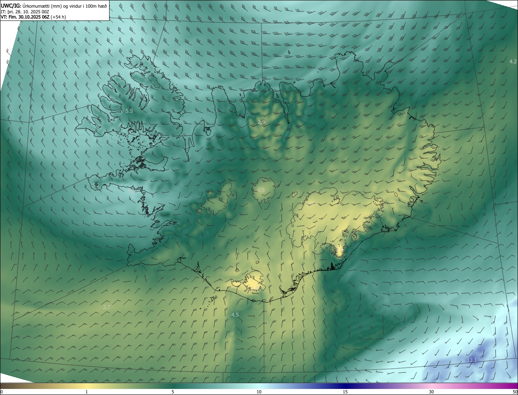The width and height of the screenshot is (518, 395).
Task: Click the colorbar tick label 1
Action: pyautogui.click(x=87, y=392)
